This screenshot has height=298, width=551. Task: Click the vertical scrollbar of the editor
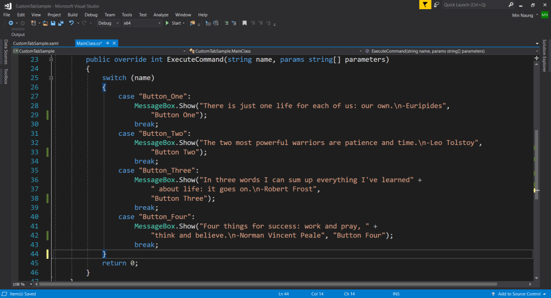pyautogui.click(x=536, y=161)
